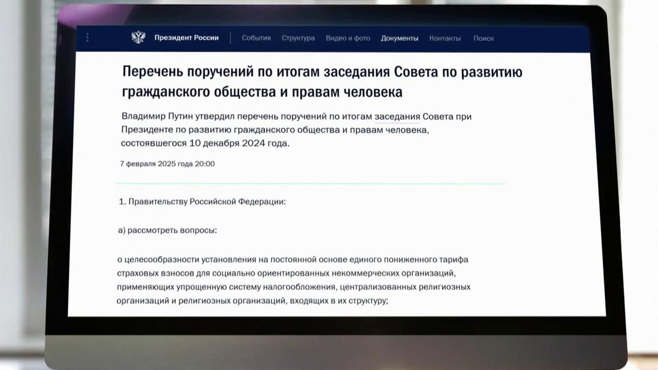Click paragraph line starting о целесообразности установления
Viewport: 658px width, 370px height.
click(x=293, y=260)
